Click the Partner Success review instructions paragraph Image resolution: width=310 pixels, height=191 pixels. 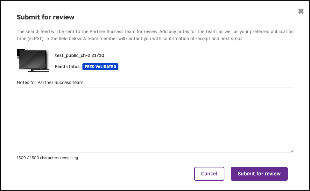(155, 35)
